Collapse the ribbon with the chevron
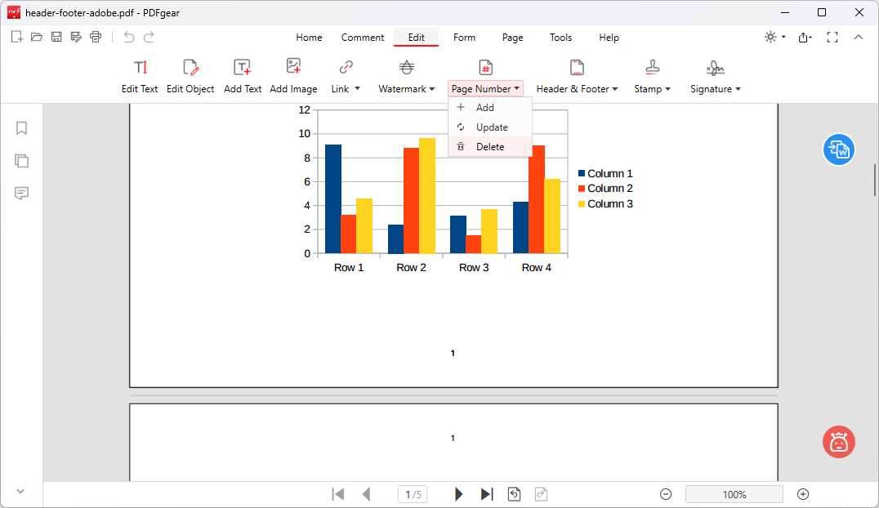Viewport: 879px width, 508px height. coord(859,37)
